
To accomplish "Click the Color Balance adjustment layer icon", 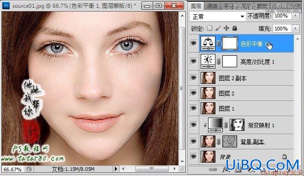I will tap(208, 43).
